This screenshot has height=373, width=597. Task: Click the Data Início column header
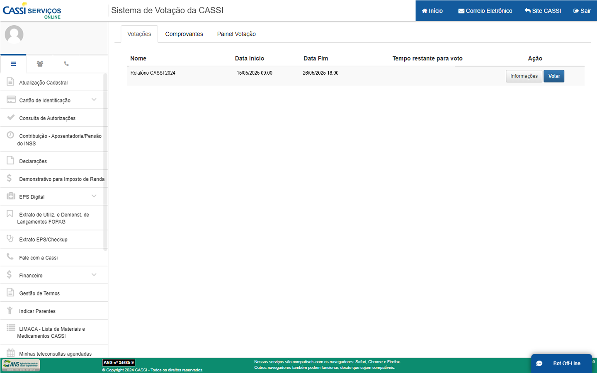pos(250,58)
